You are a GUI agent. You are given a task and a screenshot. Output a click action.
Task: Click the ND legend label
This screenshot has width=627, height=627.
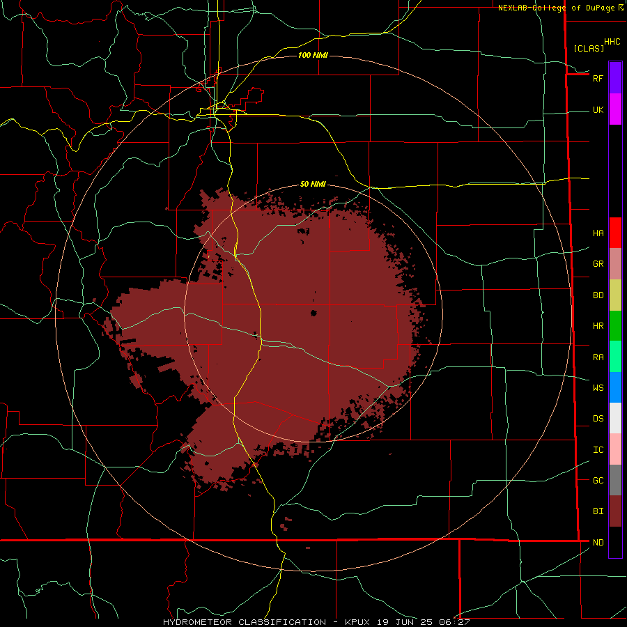[598, 543]
